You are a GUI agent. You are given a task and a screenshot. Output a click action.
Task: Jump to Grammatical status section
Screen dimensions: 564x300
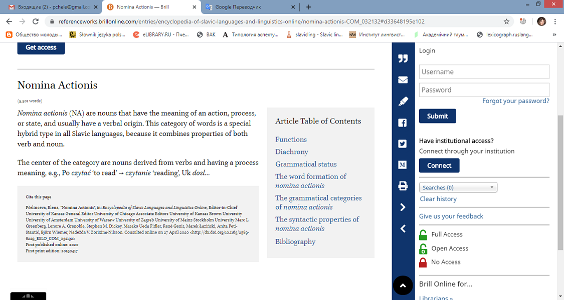(x=306, y=164)
